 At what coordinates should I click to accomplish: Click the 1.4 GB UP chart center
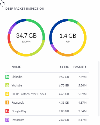pos(68,37)
